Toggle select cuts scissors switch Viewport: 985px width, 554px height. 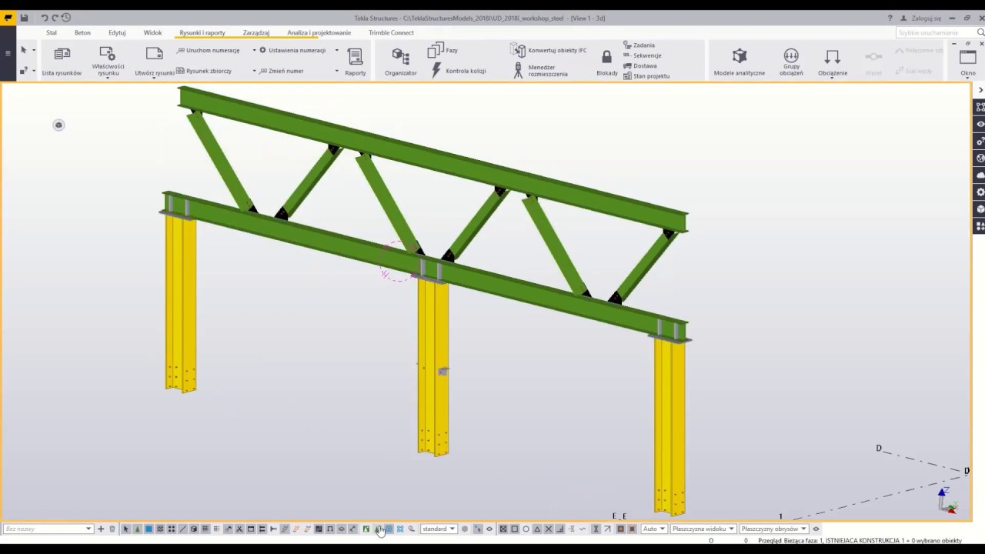tap(239, 529)
